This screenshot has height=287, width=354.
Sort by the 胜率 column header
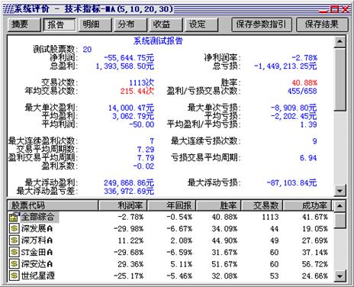click(x=218, y=205)
